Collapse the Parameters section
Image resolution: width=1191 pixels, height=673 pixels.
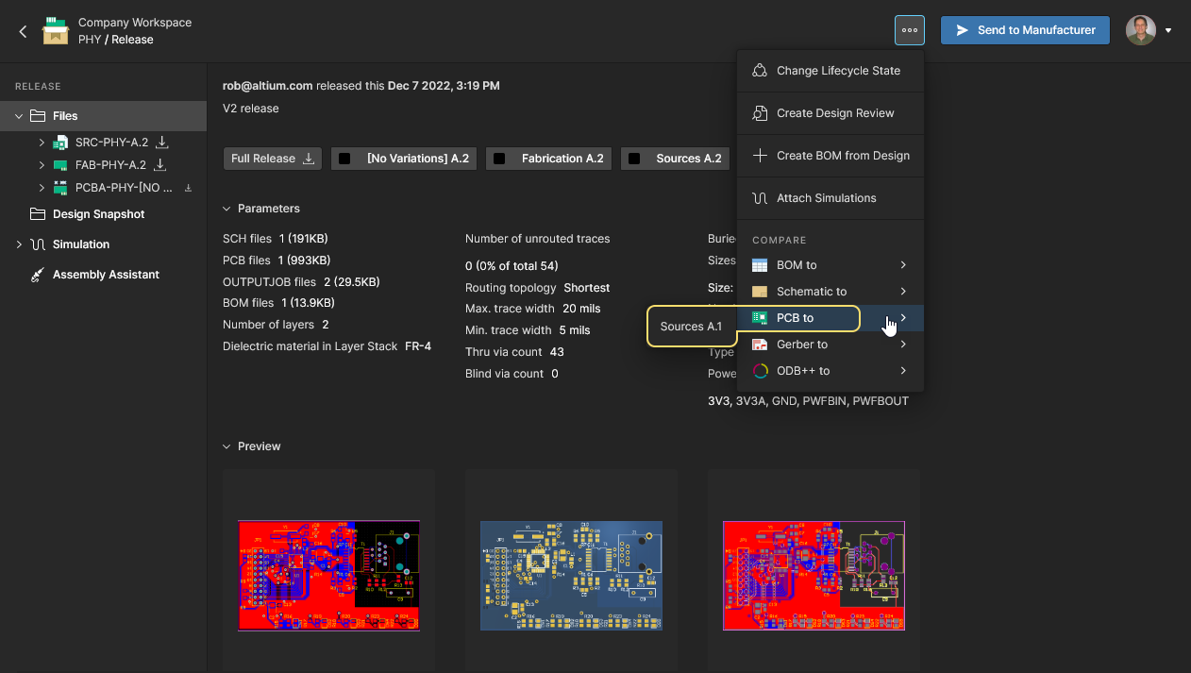pyautogui.click(x=226, y=209)
